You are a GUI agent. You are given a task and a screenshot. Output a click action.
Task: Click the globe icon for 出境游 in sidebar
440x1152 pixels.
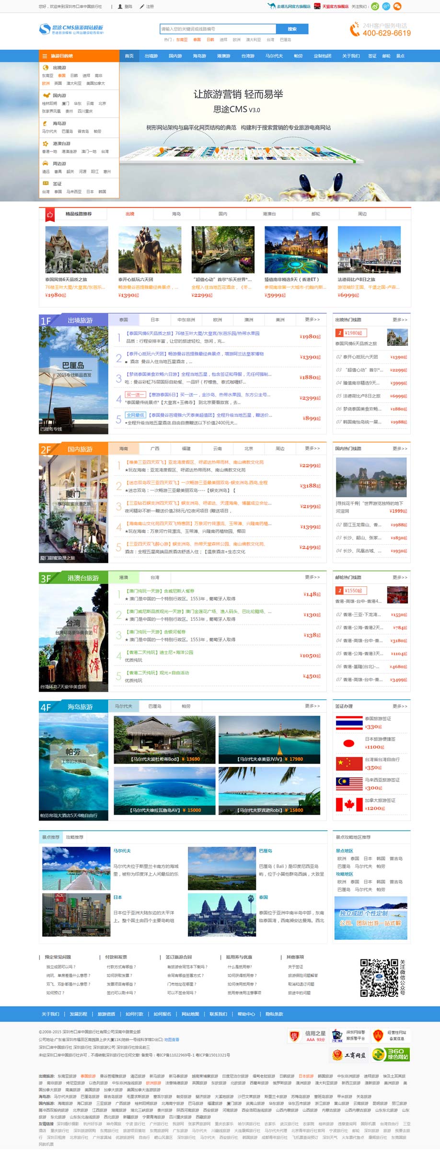click(x=46, y=68)
